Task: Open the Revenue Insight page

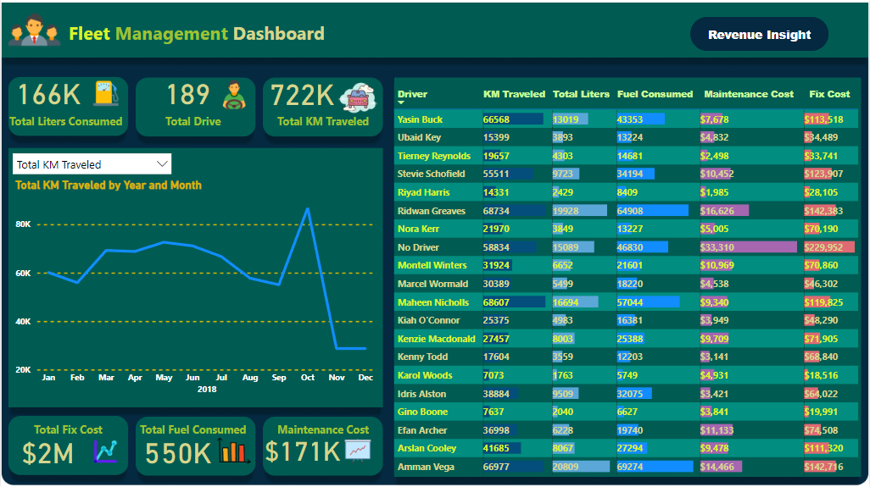Action: (759, 35)
